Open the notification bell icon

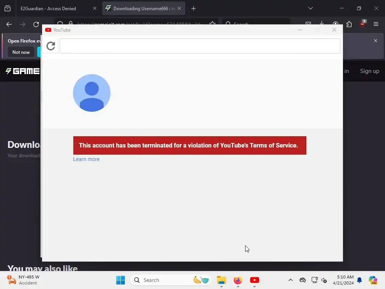click(x=359, y=280)
